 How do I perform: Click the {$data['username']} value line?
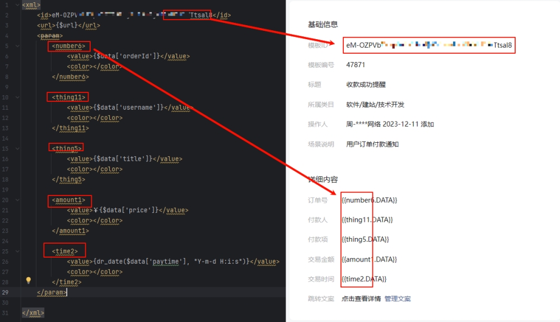[x=130, y=108]
